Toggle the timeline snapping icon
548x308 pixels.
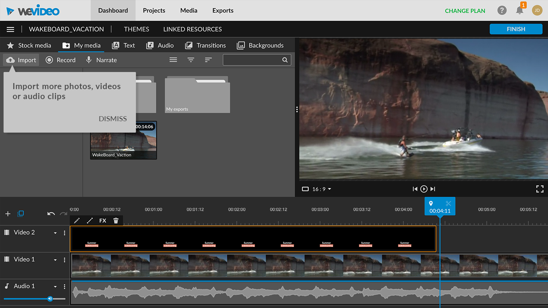[x=21, y=214]
